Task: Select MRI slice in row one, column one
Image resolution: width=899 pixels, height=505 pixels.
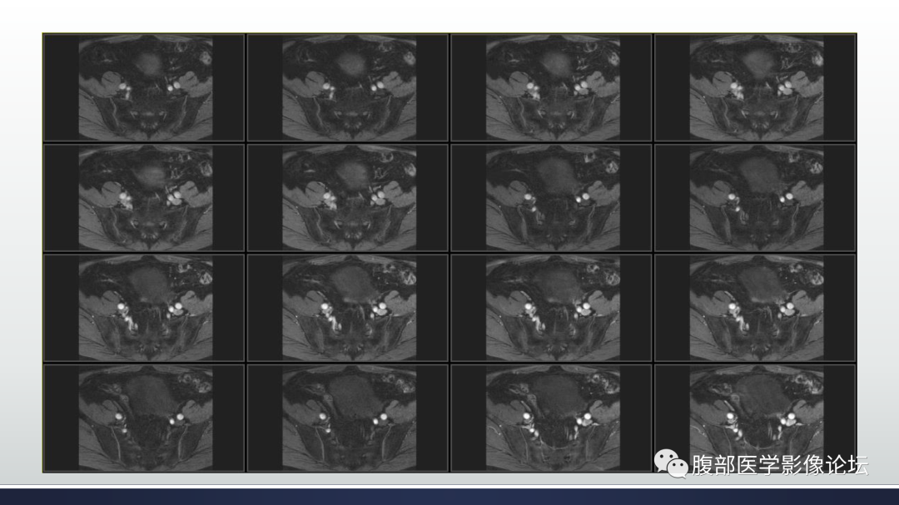Action: pyautogui.click(x=145, y=87)
